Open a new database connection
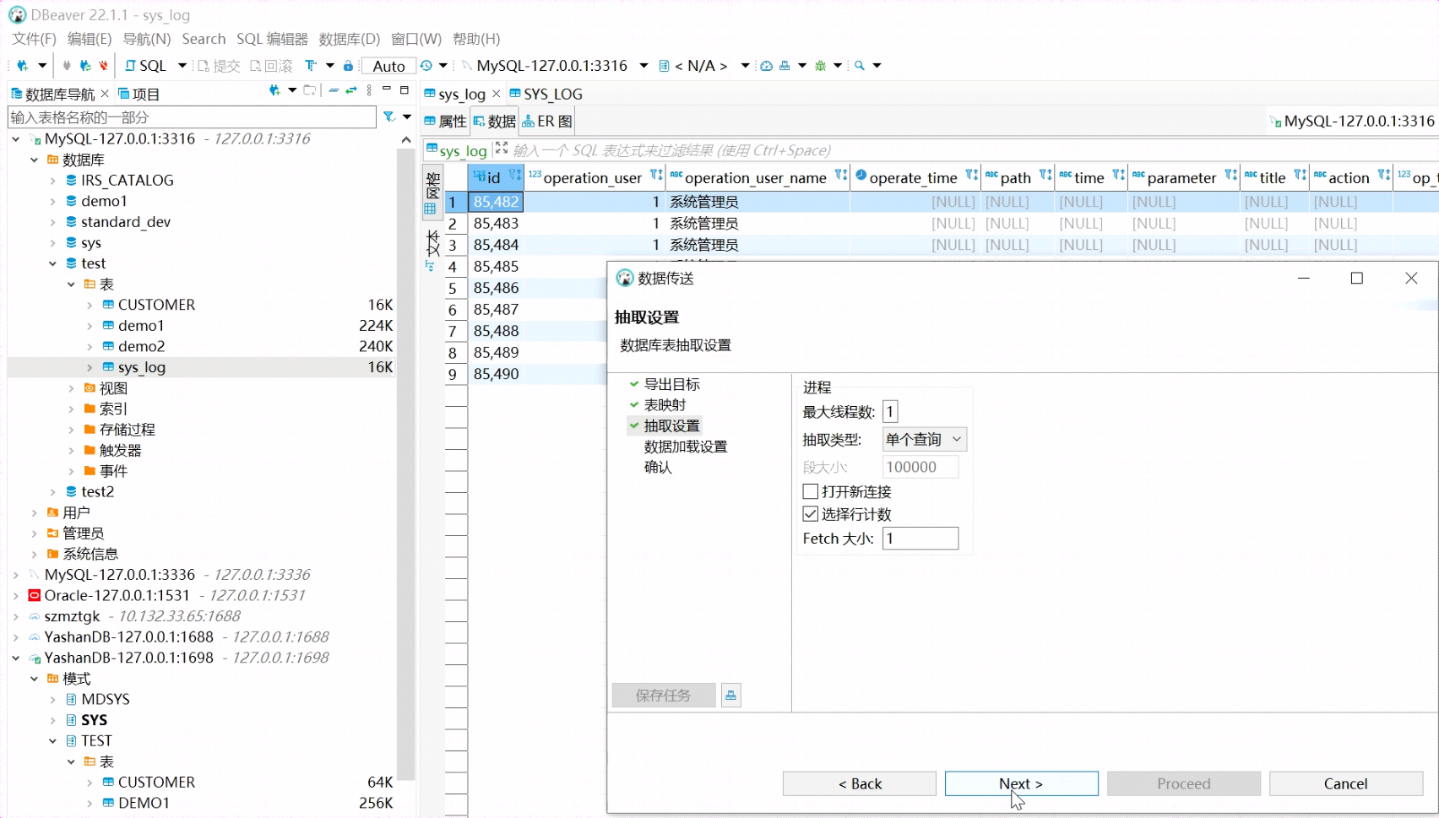Screen dimensions: 1439x818 click(24, 65)
